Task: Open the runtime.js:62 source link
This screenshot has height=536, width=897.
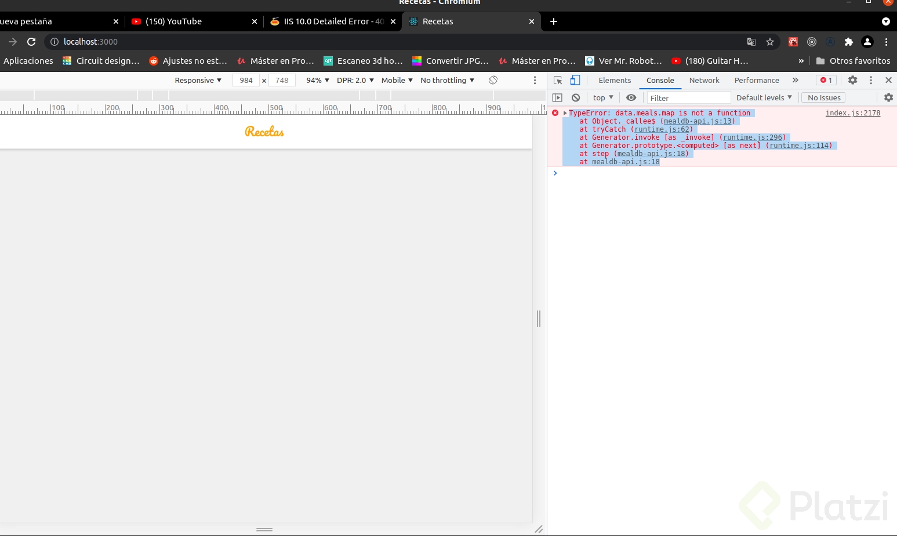Action: click(662, 129)
